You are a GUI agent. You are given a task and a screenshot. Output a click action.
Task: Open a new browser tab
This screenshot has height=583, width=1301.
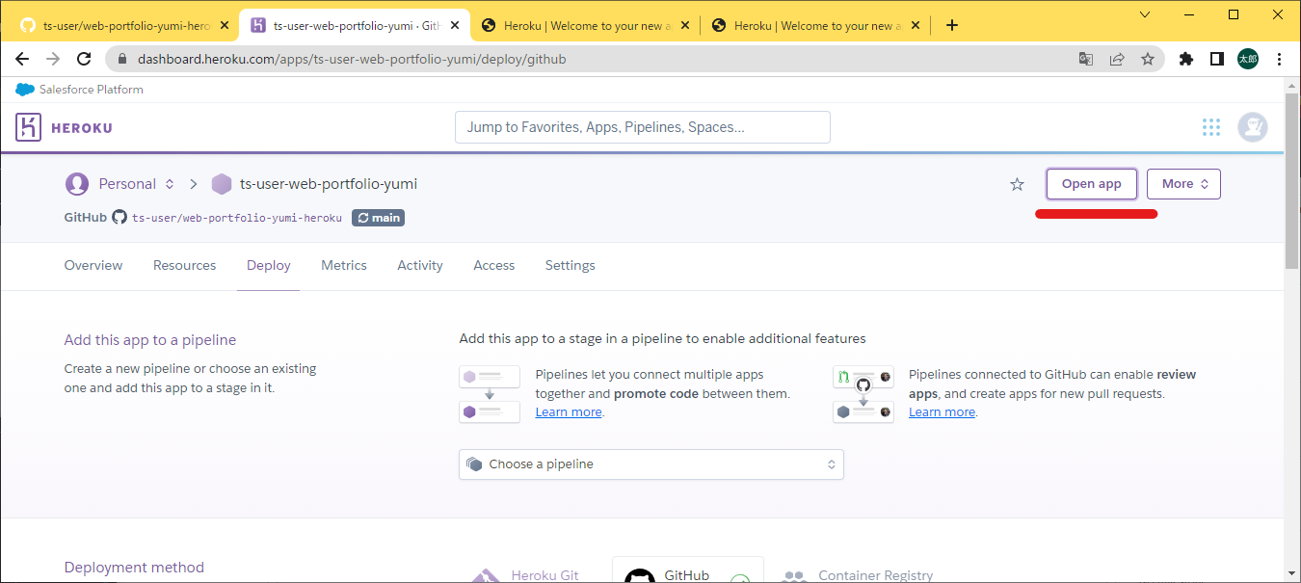(952, 26)
